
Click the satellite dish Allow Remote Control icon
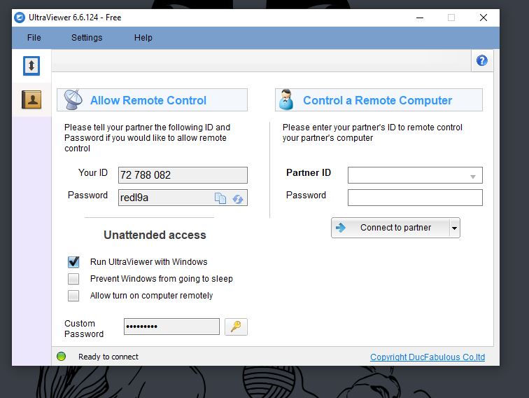click(x=73, y=100)
